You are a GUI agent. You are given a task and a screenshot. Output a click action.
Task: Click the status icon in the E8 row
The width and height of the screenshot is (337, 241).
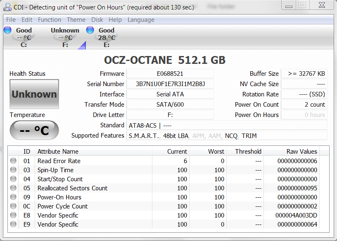pos(14,215)
